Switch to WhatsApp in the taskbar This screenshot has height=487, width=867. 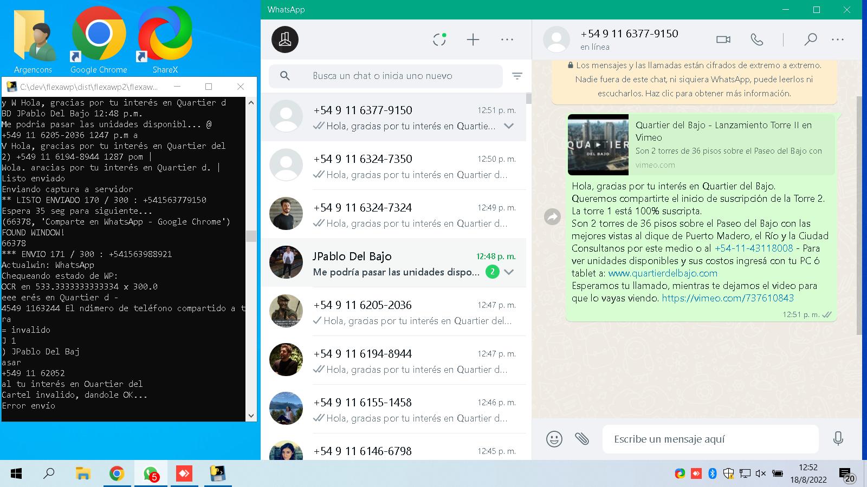(151, 474)
